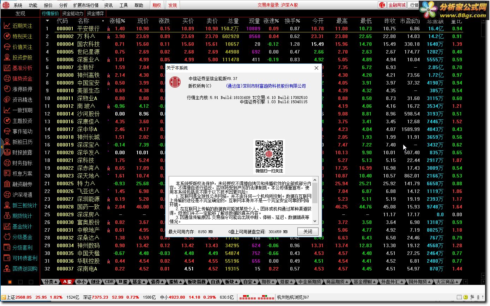Screen dimensions: 490x306
Task: Select the 基准分析 sidebar icon
Action: click(x=7, y=68)
